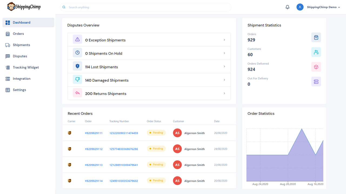346x194 pixels.
Task: Open tracking number 1Z3220090311474459
Action: point(124,133)
